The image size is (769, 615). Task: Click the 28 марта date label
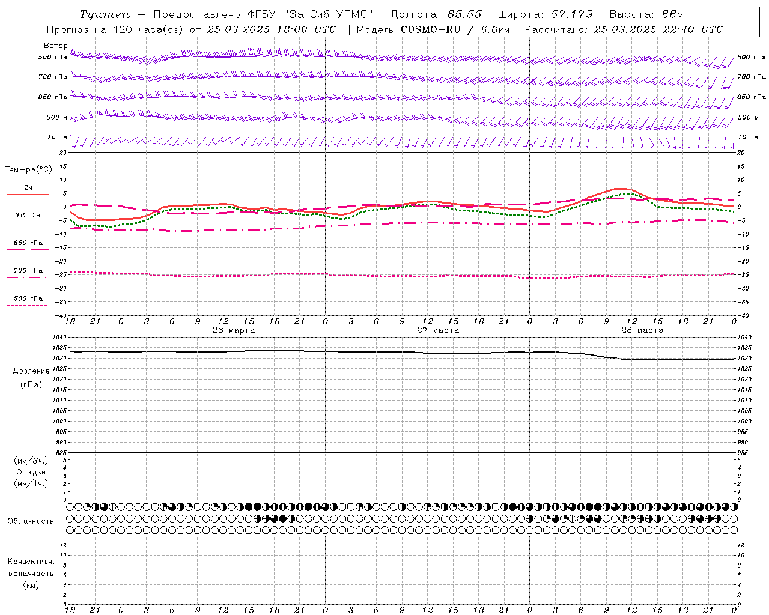[x=642, y=330]
